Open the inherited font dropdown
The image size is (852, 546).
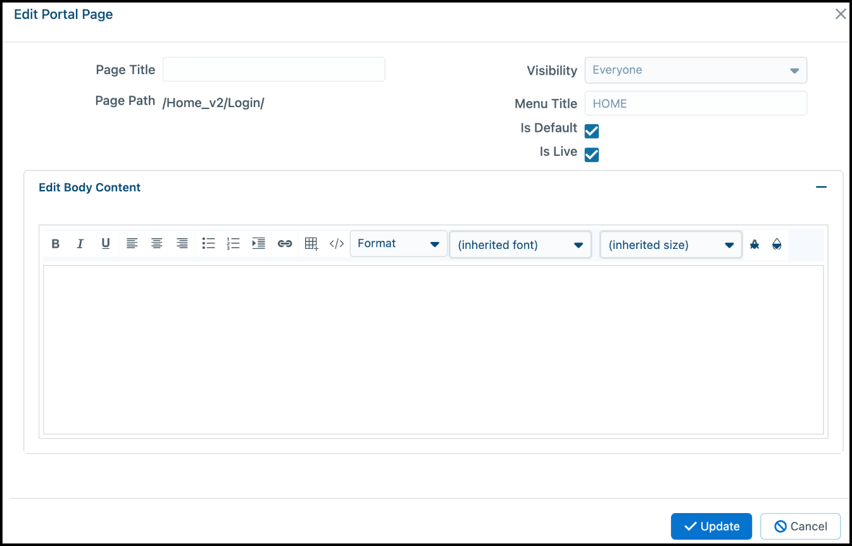pos(520,244)
